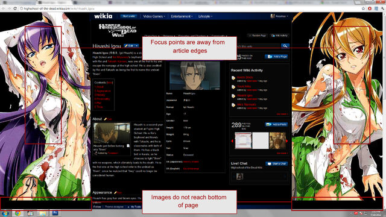
Task: Expand the Lifestyle menu
Action: tap(205, 16)
